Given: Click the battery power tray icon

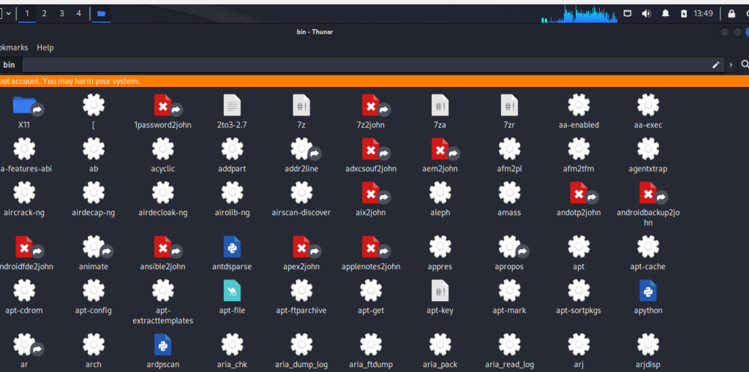Looking at the screenshot, I should [x=684, y=13].
